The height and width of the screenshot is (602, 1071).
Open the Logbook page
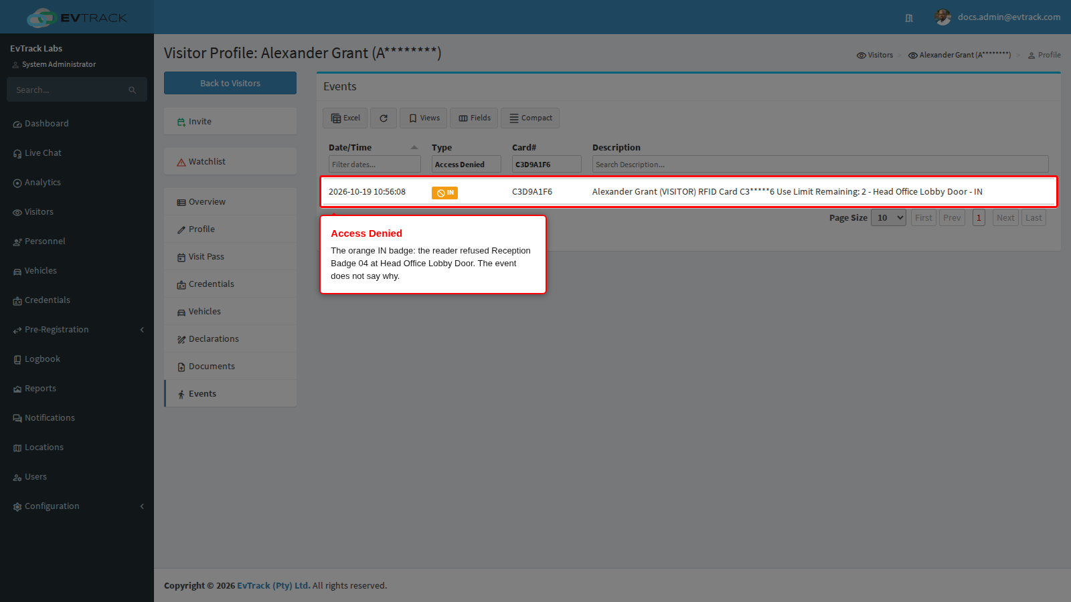tap(77, 359)
